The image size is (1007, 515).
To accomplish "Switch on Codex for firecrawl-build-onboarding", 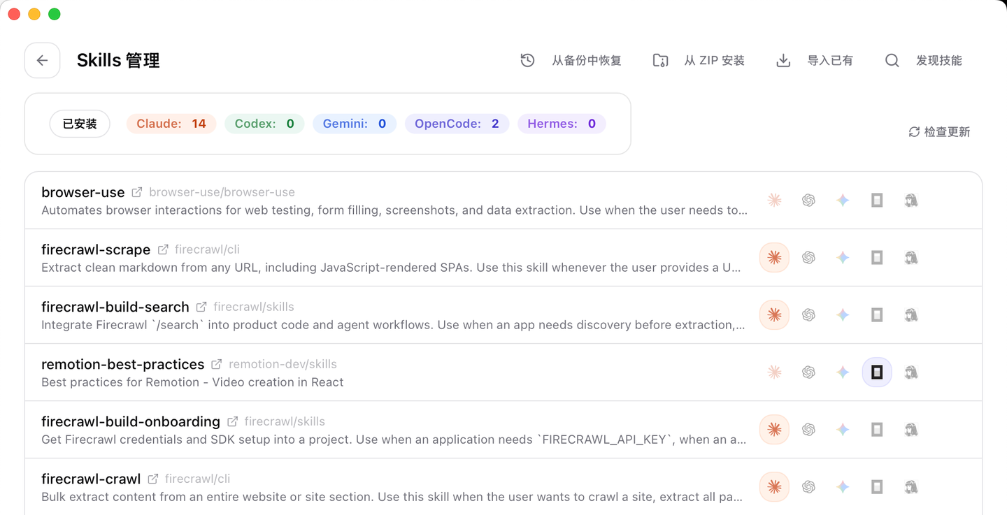I will click(808, 430).
